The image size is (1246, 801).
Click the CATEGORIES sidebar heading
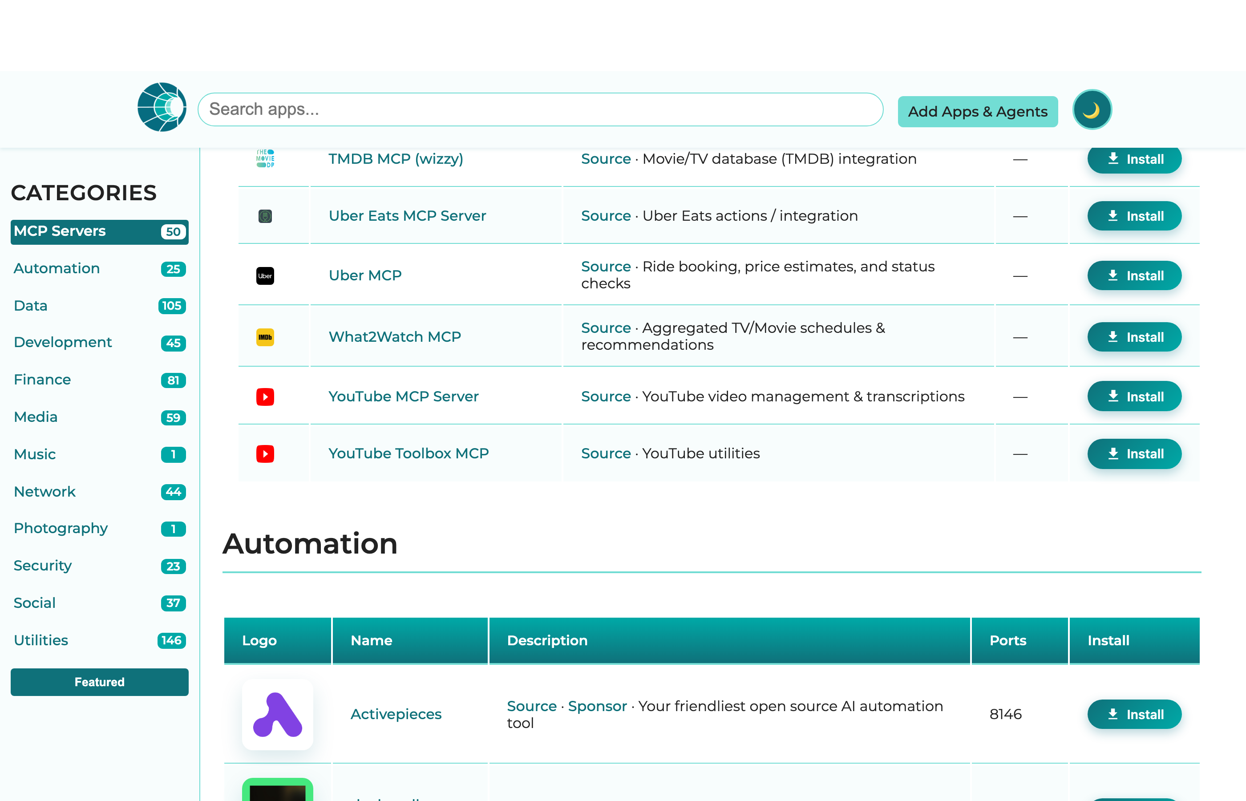84,193
